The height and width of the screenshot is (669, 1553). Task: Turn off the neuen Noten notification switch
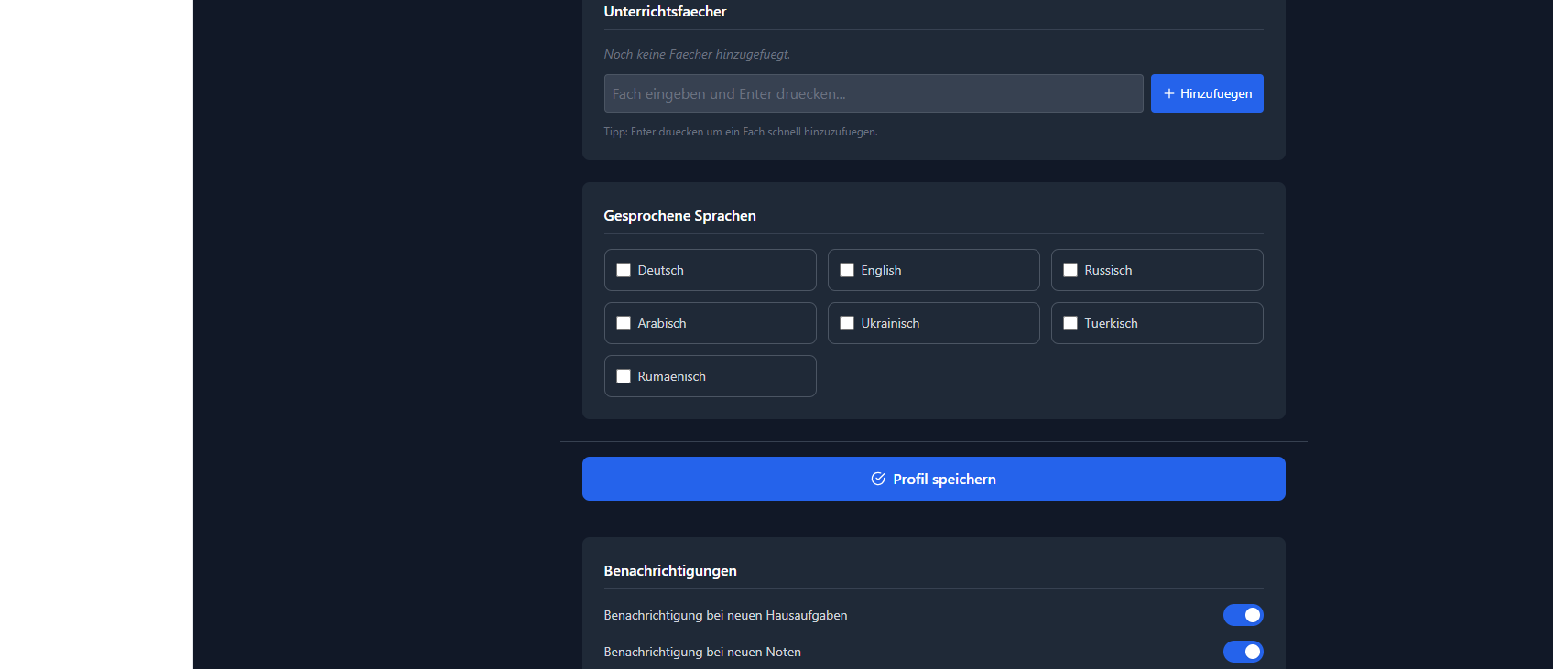coord(1243,652)
